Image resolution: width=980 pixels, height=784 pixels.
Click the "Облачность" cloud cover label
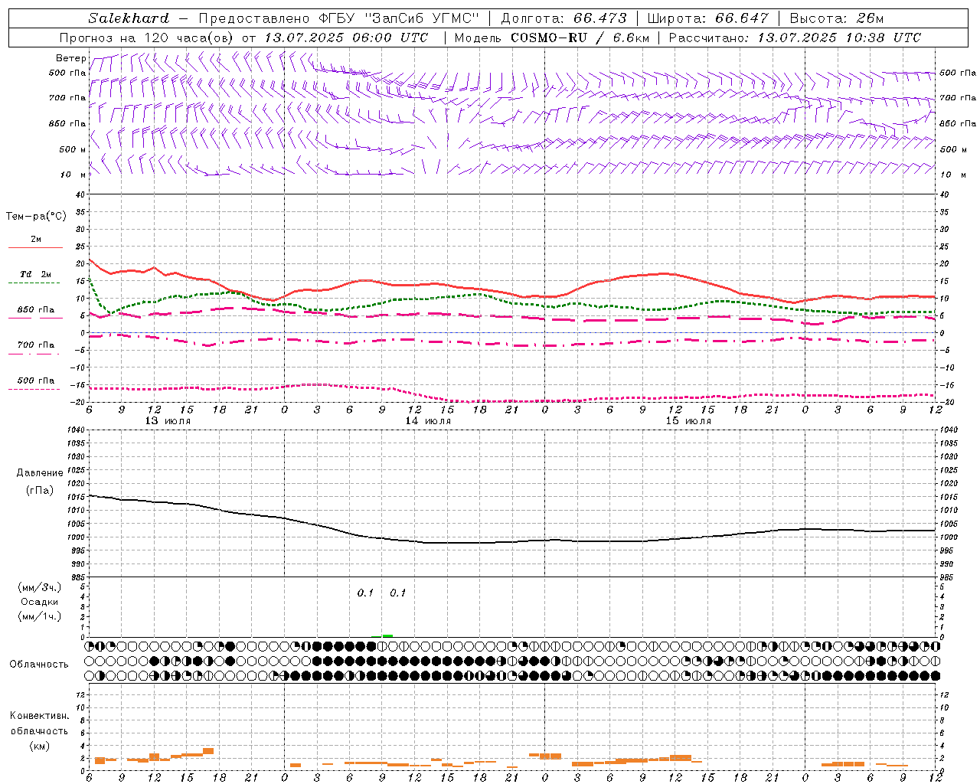coord(39,665)
